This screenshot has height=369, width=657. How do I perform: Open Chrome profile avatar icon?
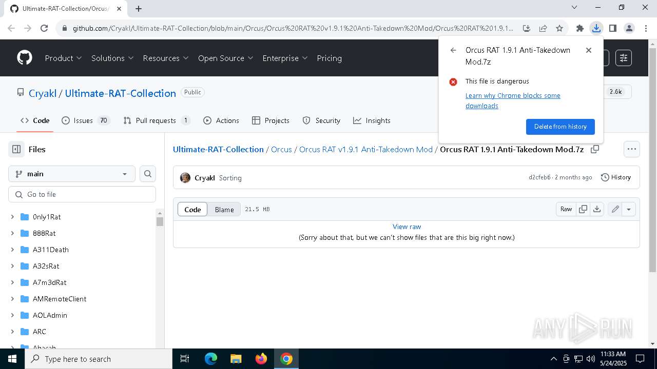click(x=629, y=28)
